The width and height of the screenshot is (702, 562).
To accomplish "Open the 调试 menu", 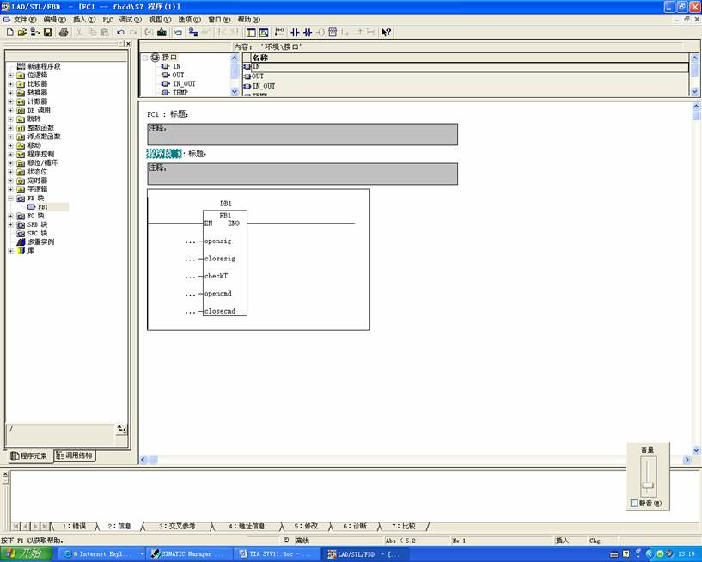I will pos(131,20).
